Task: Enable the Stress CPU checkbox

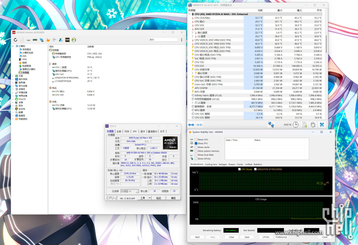Action: (196, 140)
